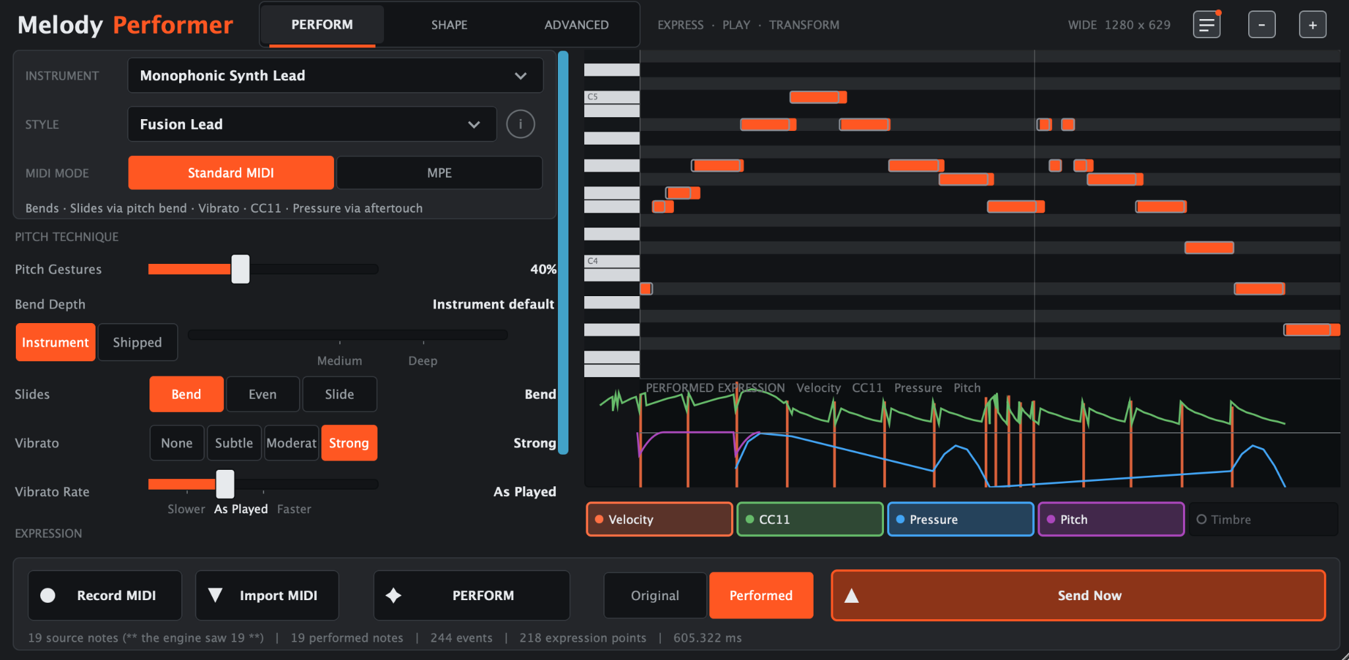Click the Import MIDI button
The width and height of the screenshot is (1349, 660).
click(x=267, y=596)
